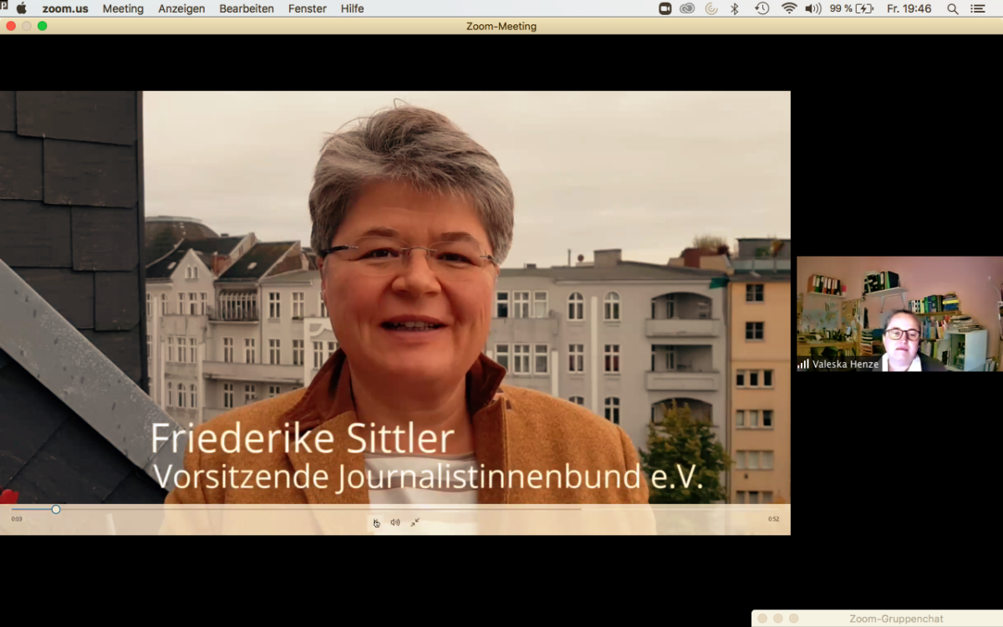Select Valeska Henze's participant video thumbnail
The width and height of the screenshot is (1003, 627).
(899, 313)
